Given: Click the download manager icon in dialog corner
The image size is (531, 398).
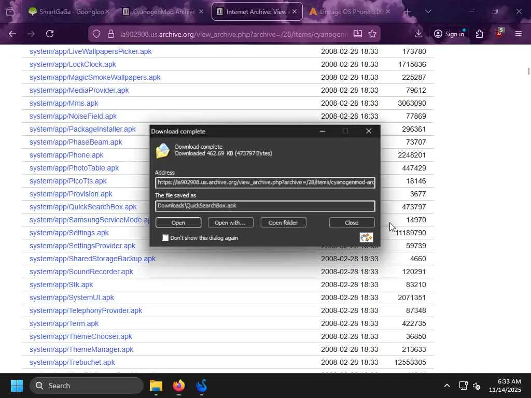Looking at the screenshot, I should (x=366, y=237).
